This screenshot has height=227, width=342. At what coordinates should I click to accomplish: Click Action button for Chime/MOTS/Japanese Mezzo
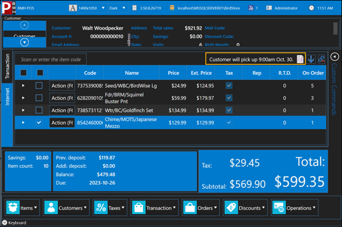62,122
